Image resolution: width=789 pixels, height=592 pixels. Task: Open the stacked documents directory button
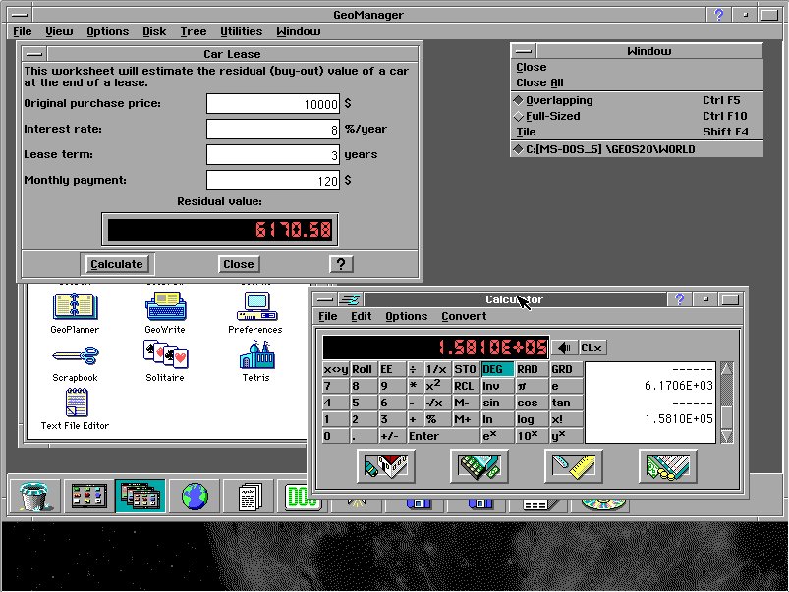[249, 496]
